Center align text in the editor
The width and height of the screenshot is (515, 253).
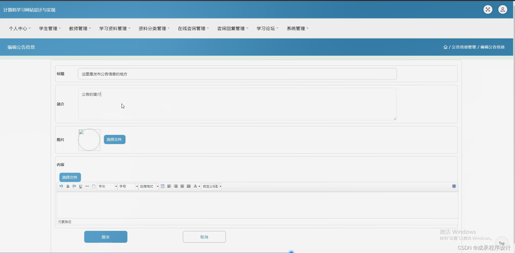182,186
